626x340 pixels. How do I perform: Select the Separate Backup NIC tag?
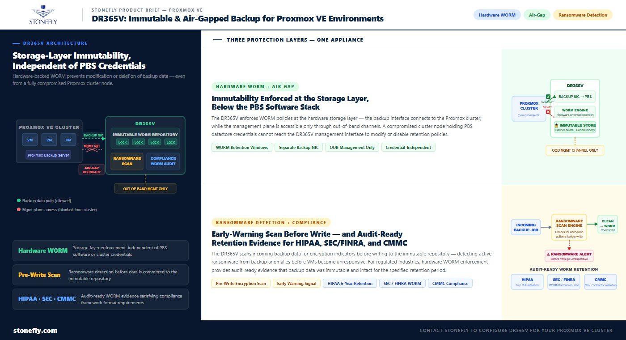pos(299,147)
